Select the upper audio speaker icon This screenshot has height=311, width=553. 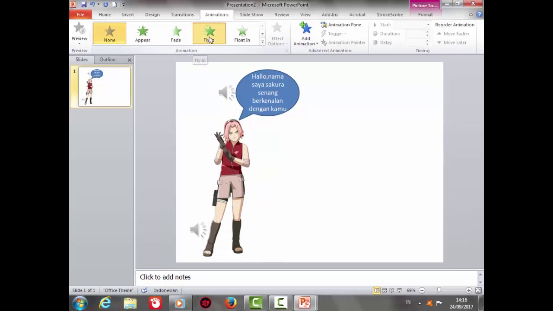click(x=226, y=92)
